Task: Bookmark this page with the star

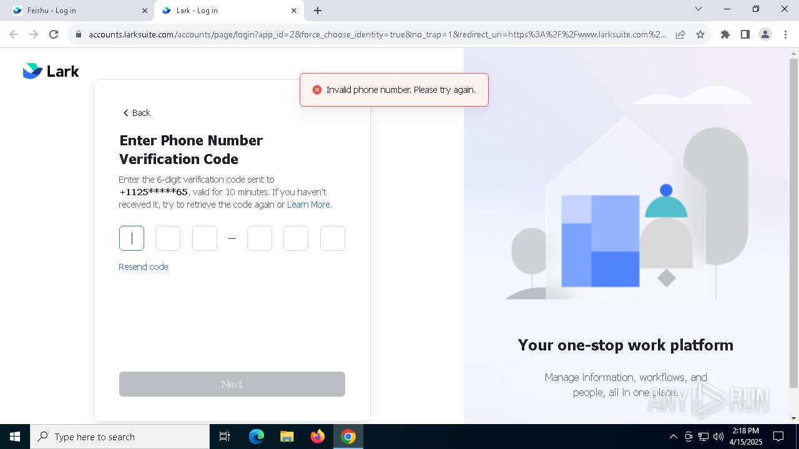Action: coord(700,34)
